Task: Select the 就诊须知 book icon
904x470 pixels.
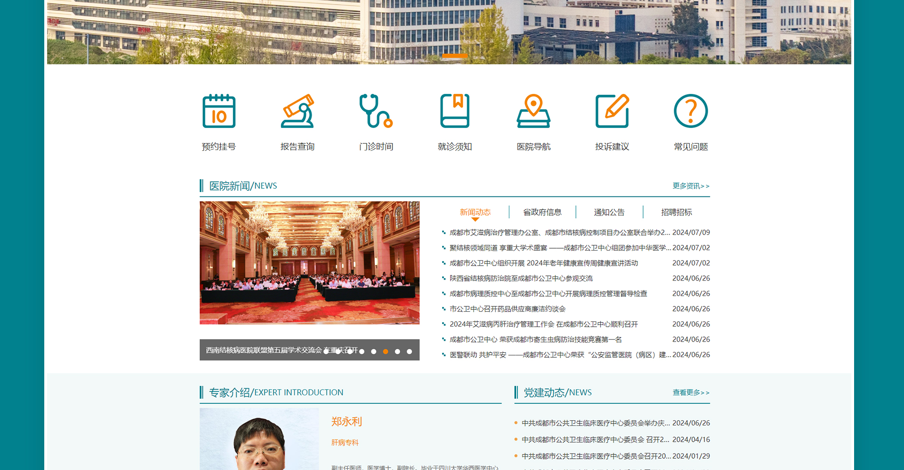Action: (455, 111)
